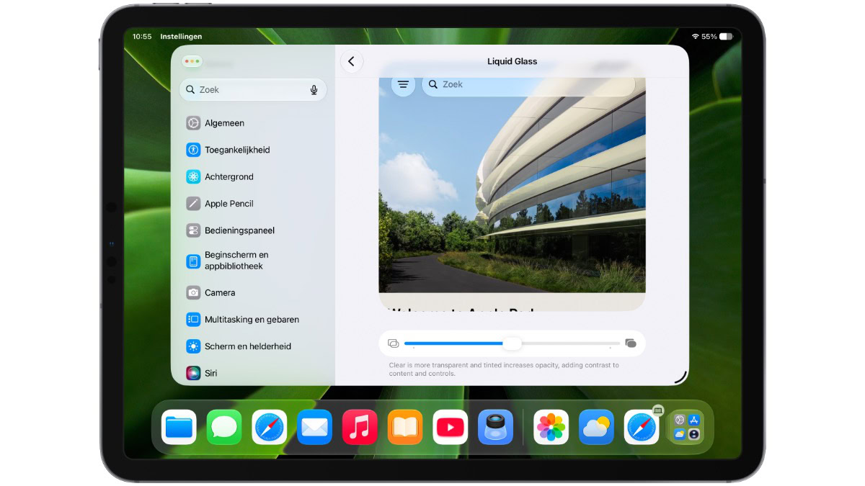This screenshot has height=486, width=865.
Task: Tap the 55% battery indicator
Action: point(717,37)
